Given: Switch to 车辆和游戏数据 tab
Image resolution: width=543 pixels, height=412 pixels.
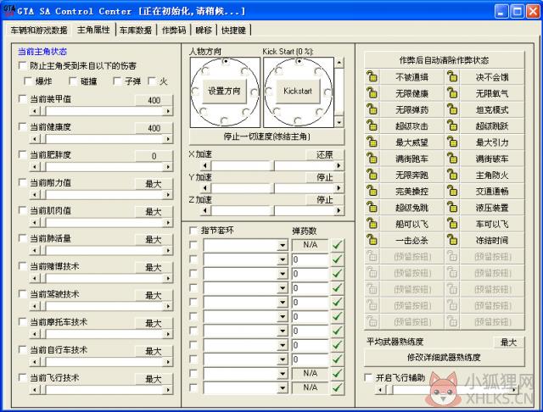Looking at the screenshot, I should (39, 31).
